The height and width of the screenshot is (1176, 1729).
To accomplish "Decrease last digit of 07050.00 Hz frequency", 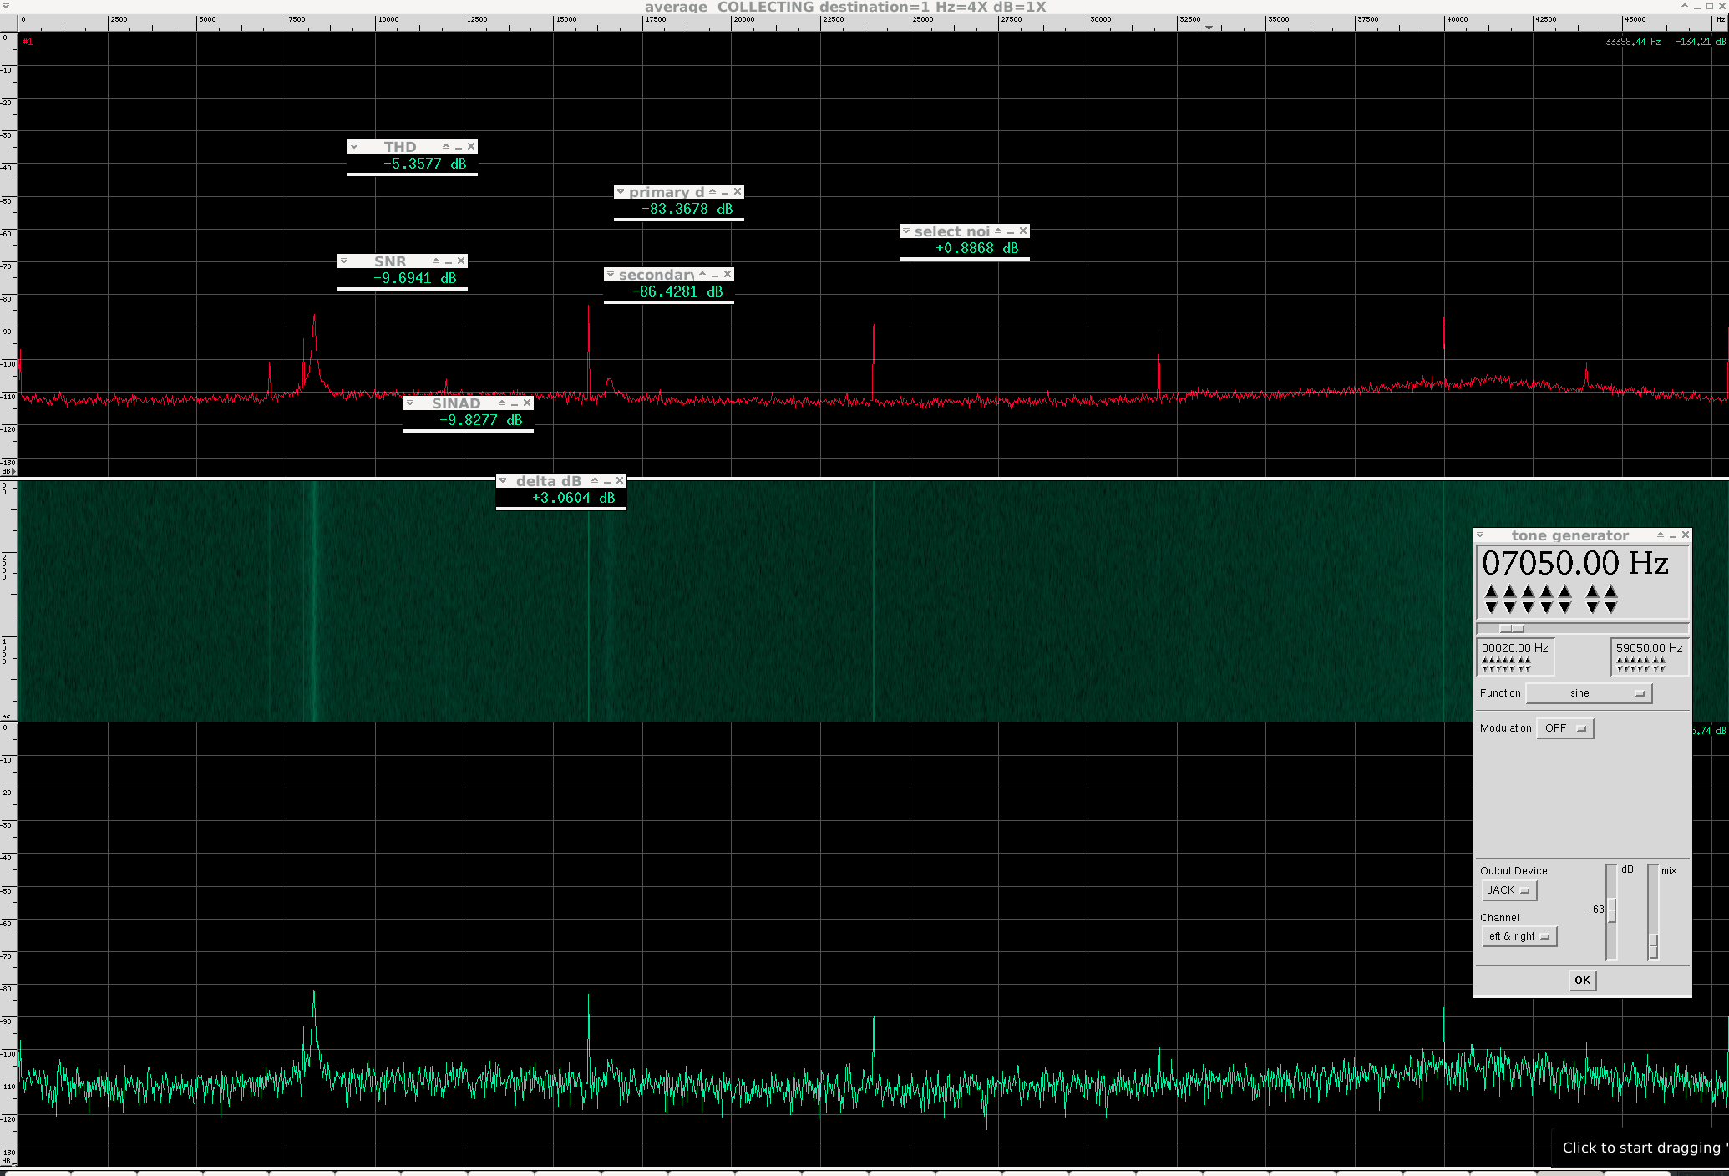I will tap(1611, 607).
